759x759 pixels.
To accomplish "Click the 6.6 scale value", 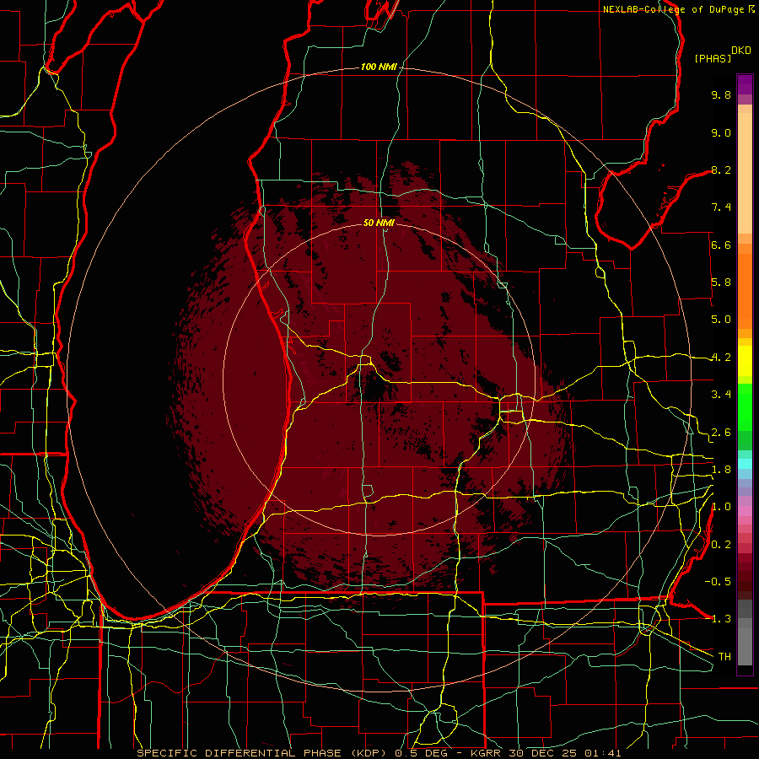I will click(x=721, y=245).
